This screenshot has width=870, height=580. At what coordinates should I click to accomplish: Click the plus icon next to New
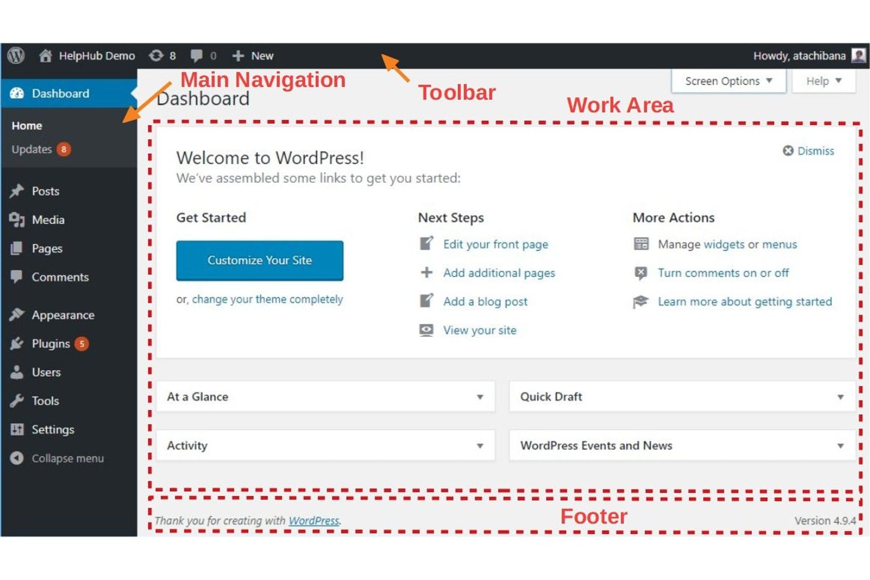point(238,56)
